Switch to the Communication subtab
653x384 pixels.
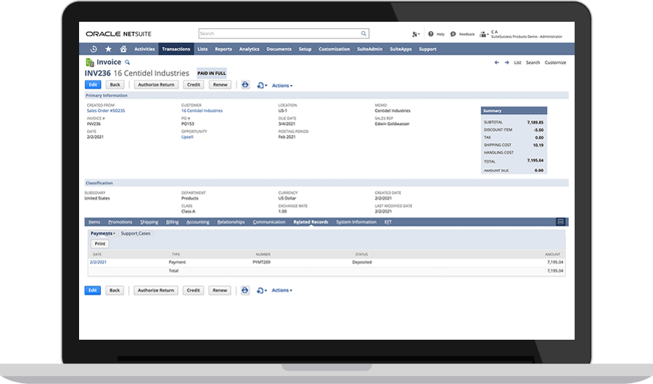click(x=269, y=222)
